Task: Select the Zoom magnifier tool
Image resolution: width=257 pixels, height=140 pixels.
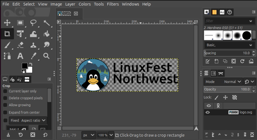Action: point(47,56)
